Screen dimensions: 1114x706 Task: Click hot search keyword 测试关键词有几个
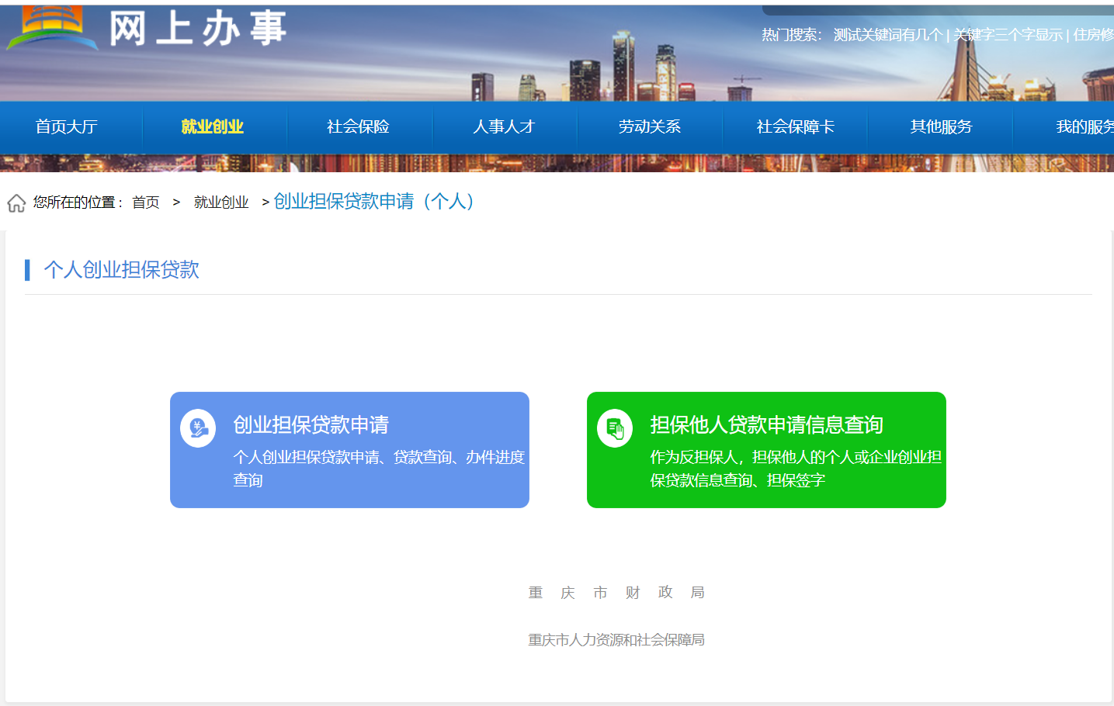tap(887, 35)
